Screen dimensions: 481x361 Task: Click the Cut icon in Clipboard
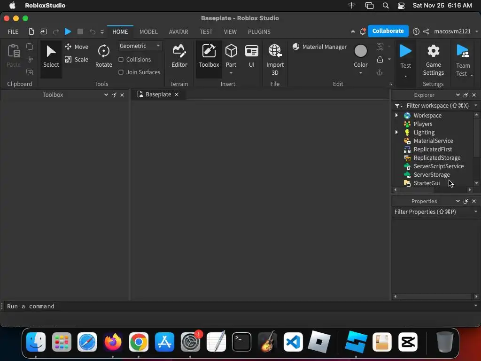[30, 59]
